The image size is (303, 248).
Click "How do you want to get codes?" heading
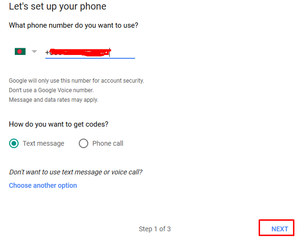(x=59, y=124)
